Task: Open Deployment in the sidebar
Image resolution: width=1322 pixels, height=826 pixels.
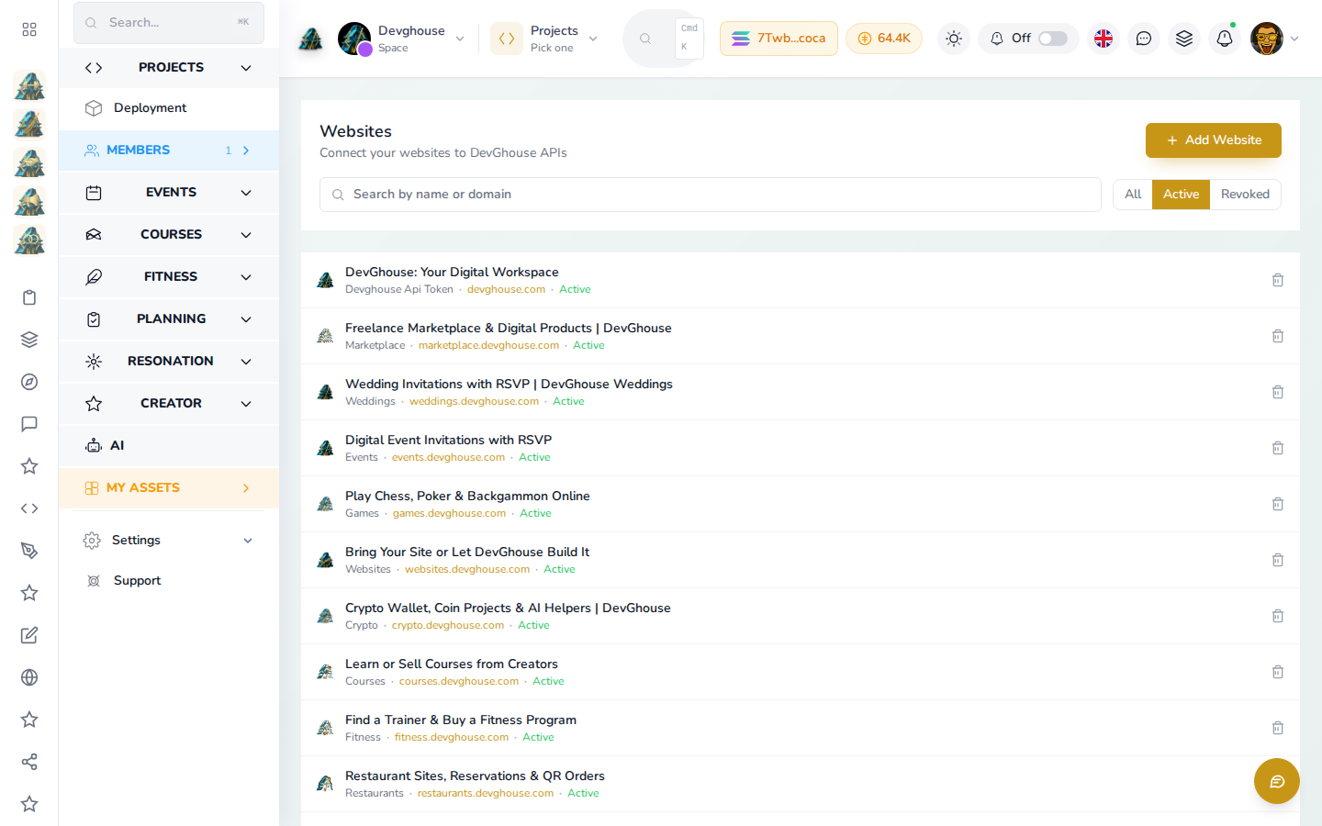Action: click(x=169, y=108)
